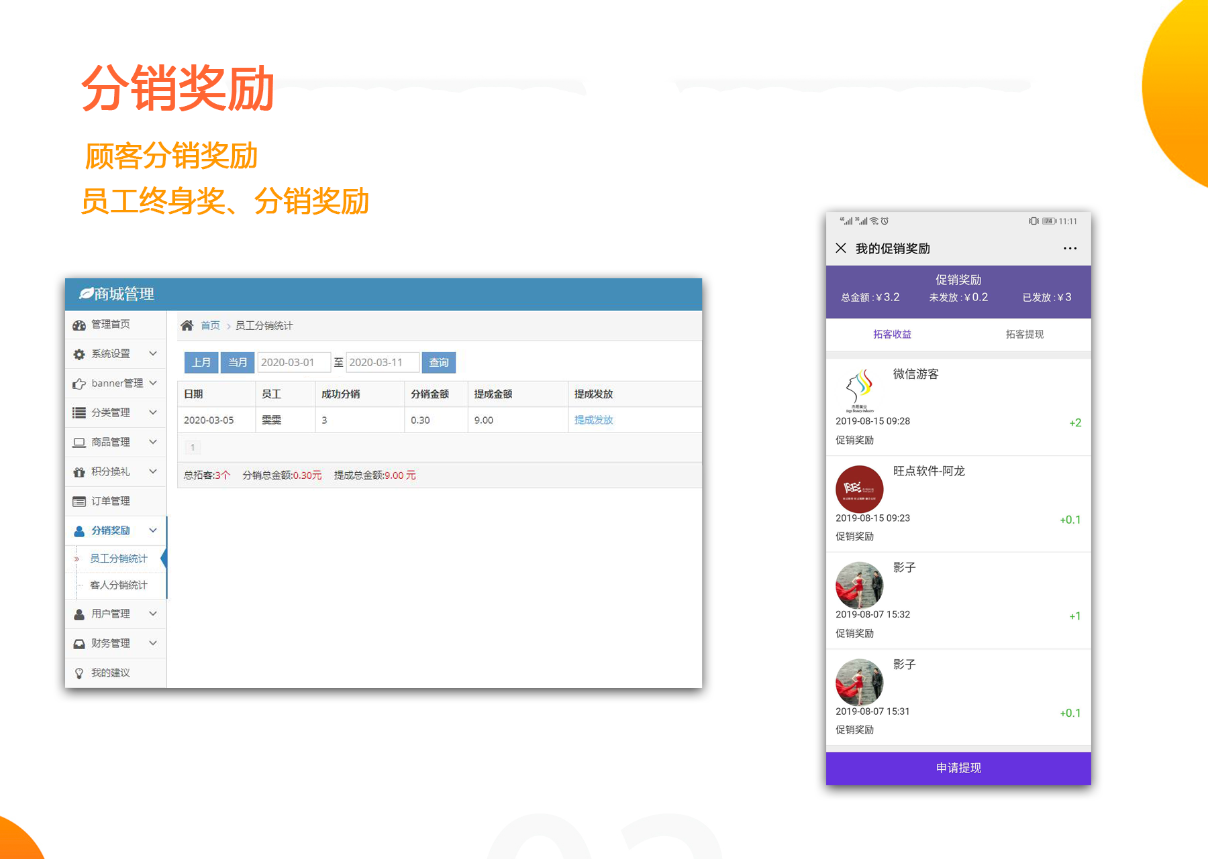Tap the 申请提现 button
The height and width of the screenshot is (859, 1208).
pos(958,768)
